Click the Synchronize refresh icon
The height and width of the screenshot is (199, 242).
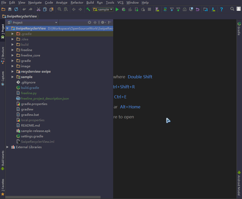(16, 10)
